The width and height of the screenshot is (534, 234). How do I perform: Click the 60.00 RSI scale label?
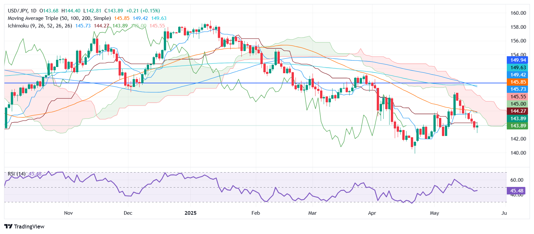[x=517, y=180]
